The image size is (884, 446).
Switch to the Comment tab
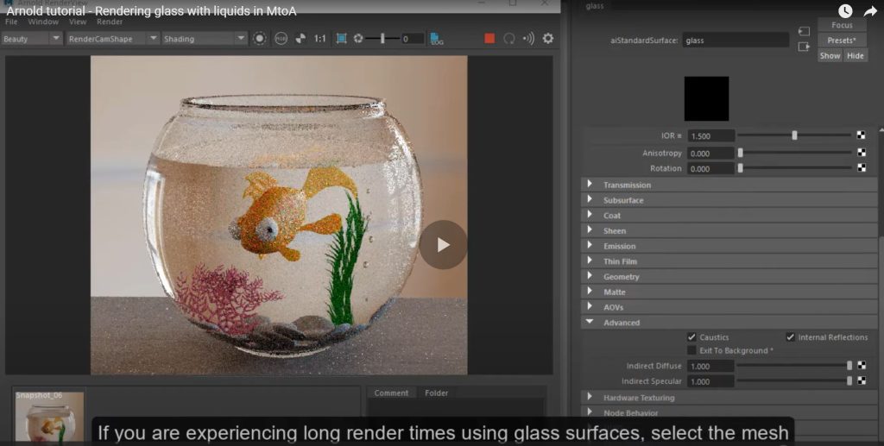tap(391, 393)
